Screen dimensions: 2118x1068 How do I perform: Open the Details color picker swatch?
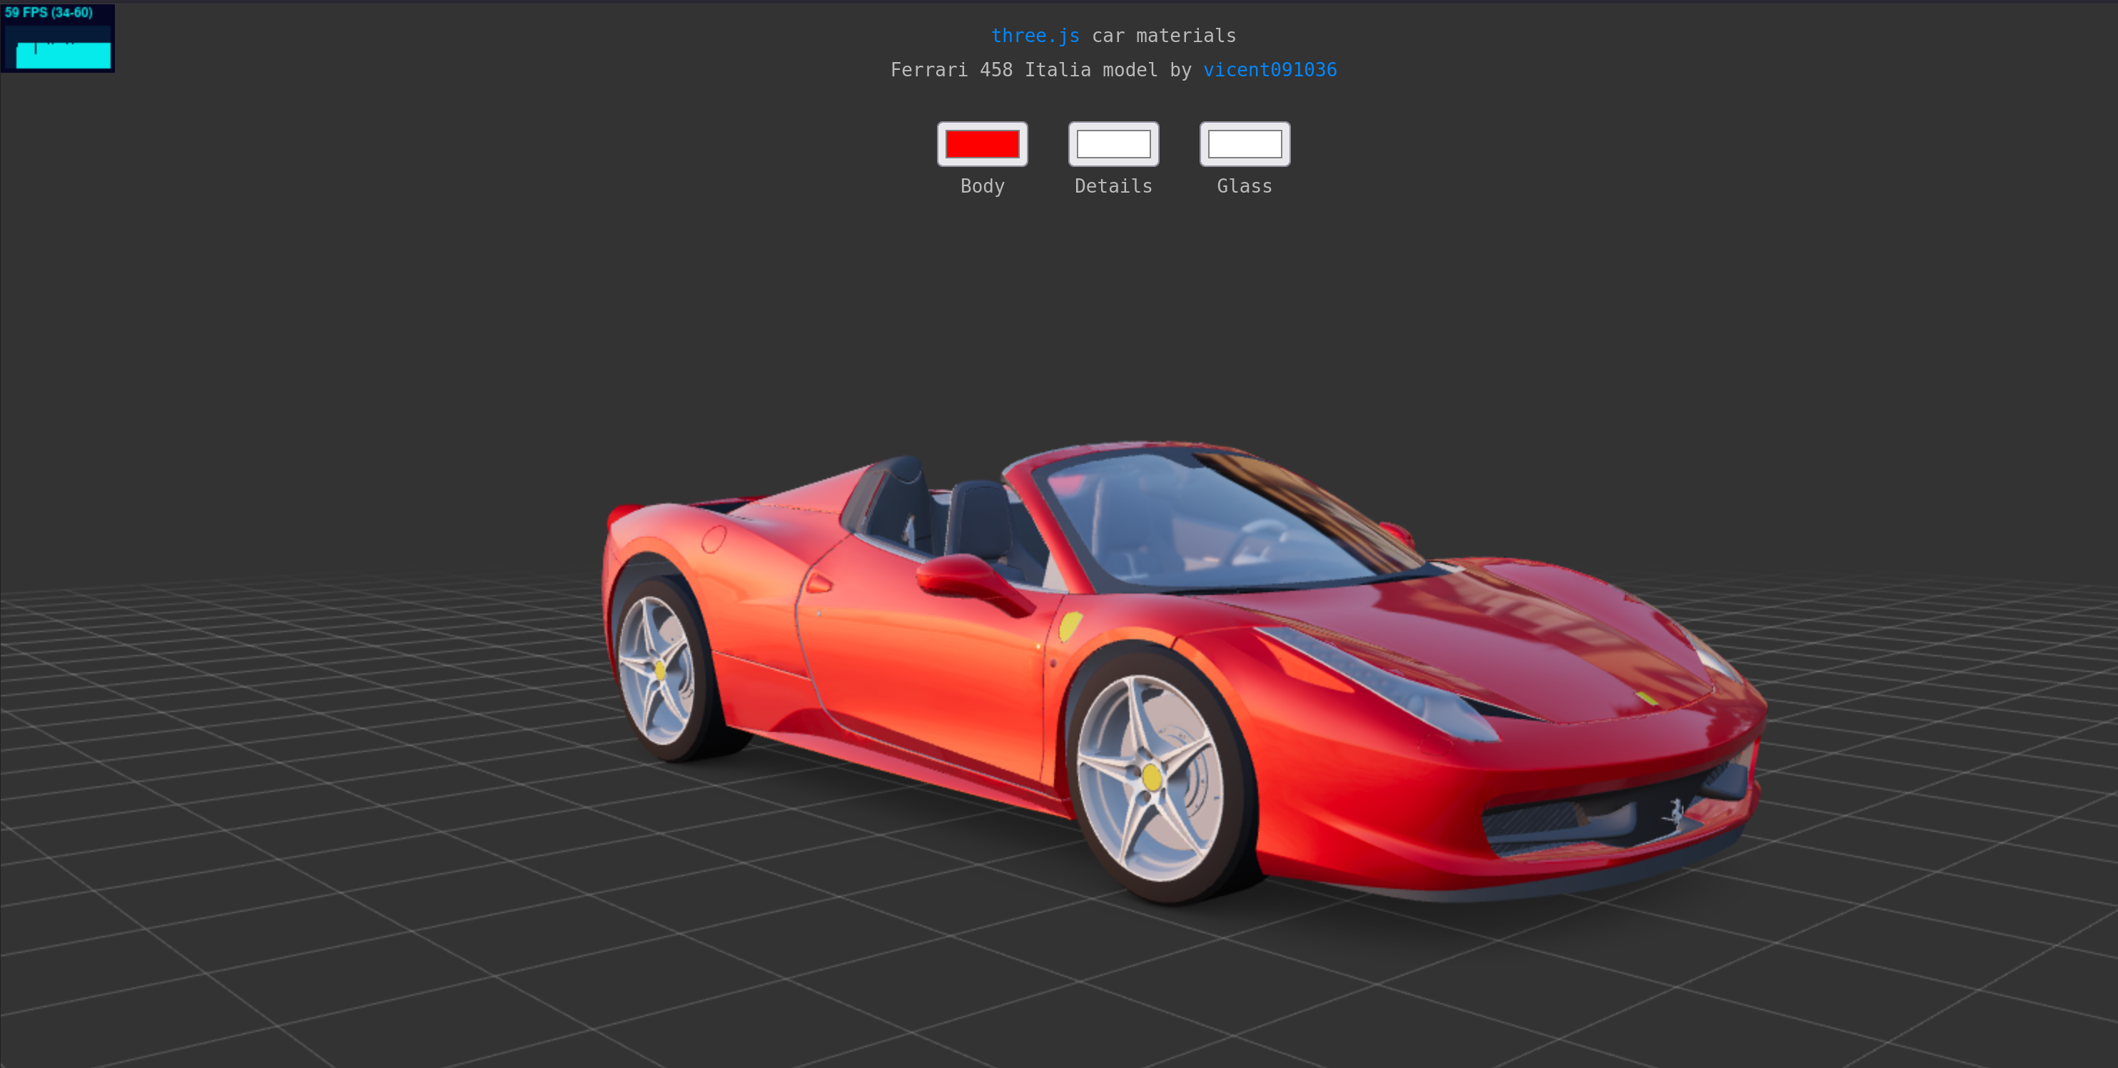[1113, 144]
